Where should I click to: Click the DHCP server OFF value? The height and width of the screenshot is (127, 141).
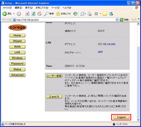tap(100, 52)
